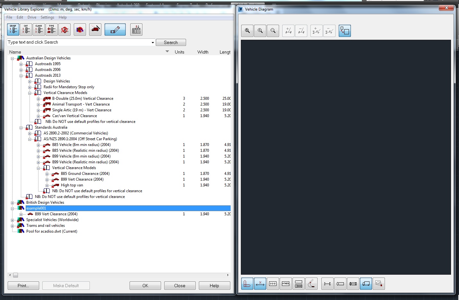Click the zoom window icon in Vehicle Diagram
Viewport: 459px width, 300px height.
[247, 30]
